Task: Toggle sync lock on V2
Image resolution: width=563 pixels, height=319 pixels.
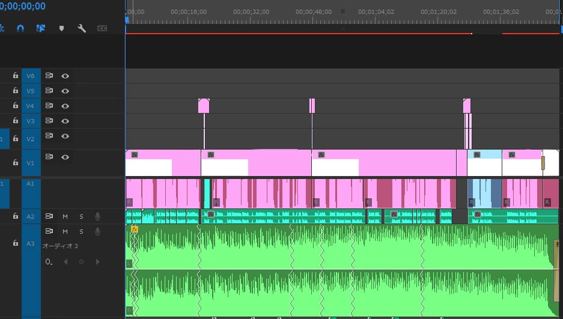Action: [x=49, y=136]
